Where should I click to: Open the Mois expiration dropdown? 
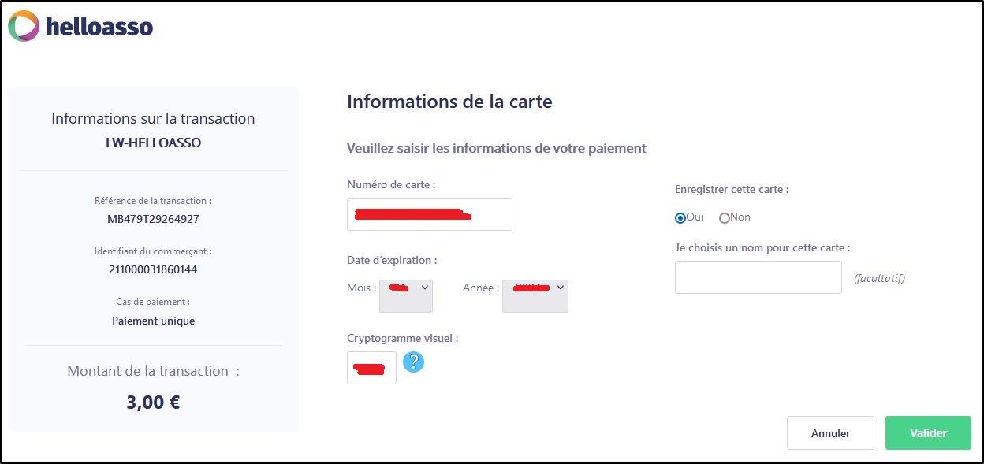(x=406, y=295)
